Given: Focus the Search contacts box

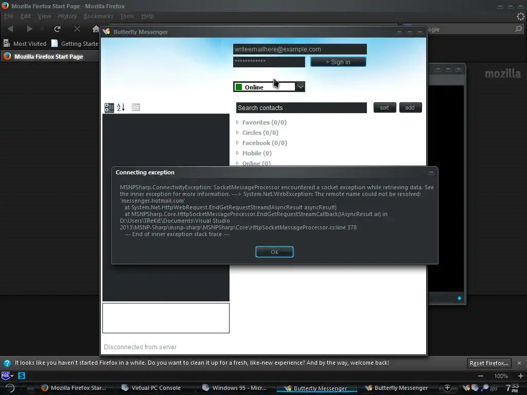Looking at the screenshot, I should point(301,108).
